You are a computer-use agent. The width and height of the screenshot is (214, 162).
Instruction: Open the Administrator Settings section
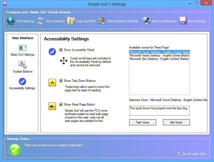click(123, 21)
